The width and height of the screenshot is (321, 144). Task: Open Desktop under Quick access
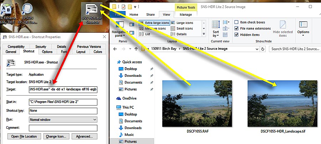pos(128,69)
